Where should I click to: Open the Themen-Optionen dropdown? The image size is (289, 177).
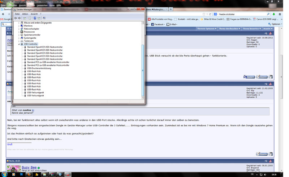(x=207, y=29)
